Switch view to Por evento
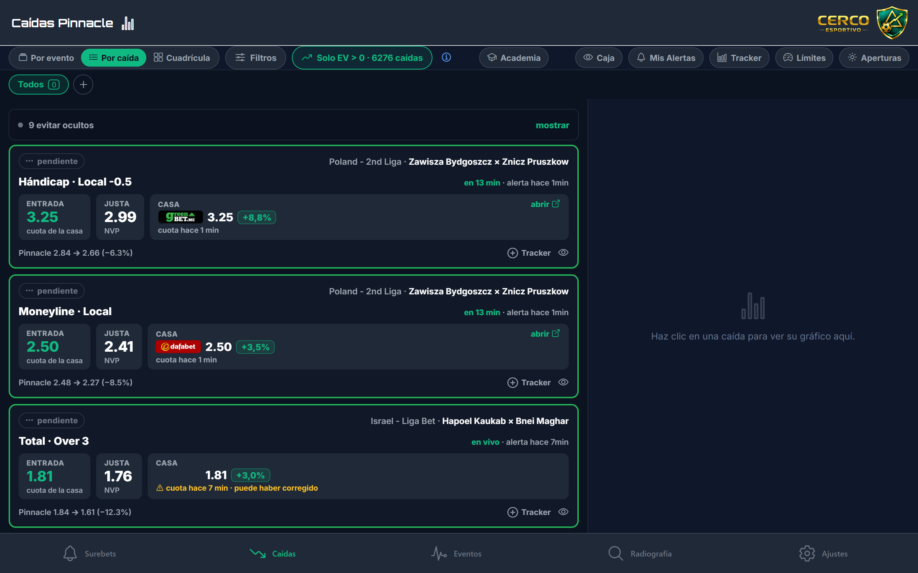918x573 pixels. tap(46, 58)
